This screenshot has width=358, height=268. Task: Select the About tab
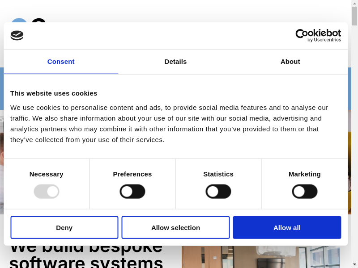[x=290, y=62]
